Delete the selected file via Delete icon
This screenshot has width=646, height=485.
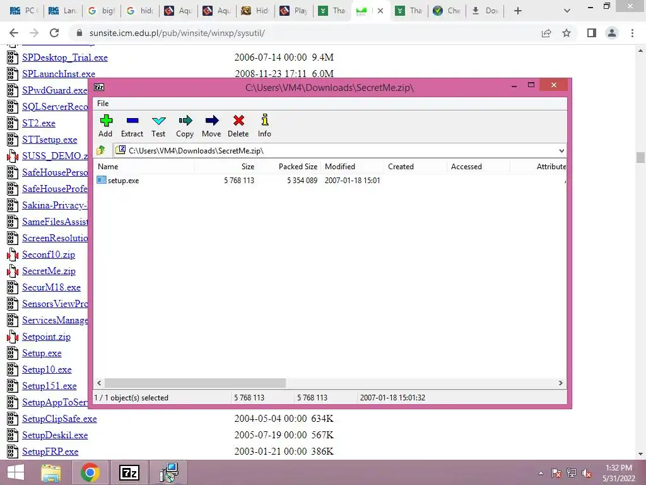[238, 126]
